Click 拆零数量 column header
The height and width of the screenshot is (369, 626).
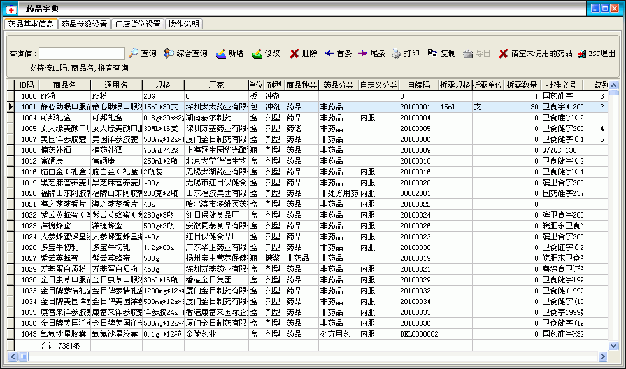click(x=522, y=85)
